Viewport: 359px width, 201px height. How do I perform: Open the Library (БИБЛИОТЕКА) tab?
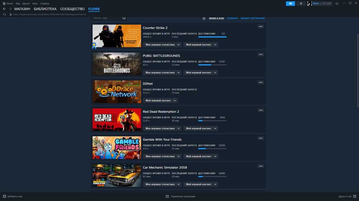pyautogui.click(x=45, y=9)
